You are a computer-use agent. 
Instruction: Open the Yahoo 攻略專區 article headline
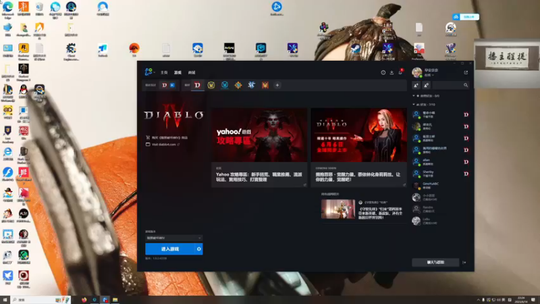coord(259,177)
